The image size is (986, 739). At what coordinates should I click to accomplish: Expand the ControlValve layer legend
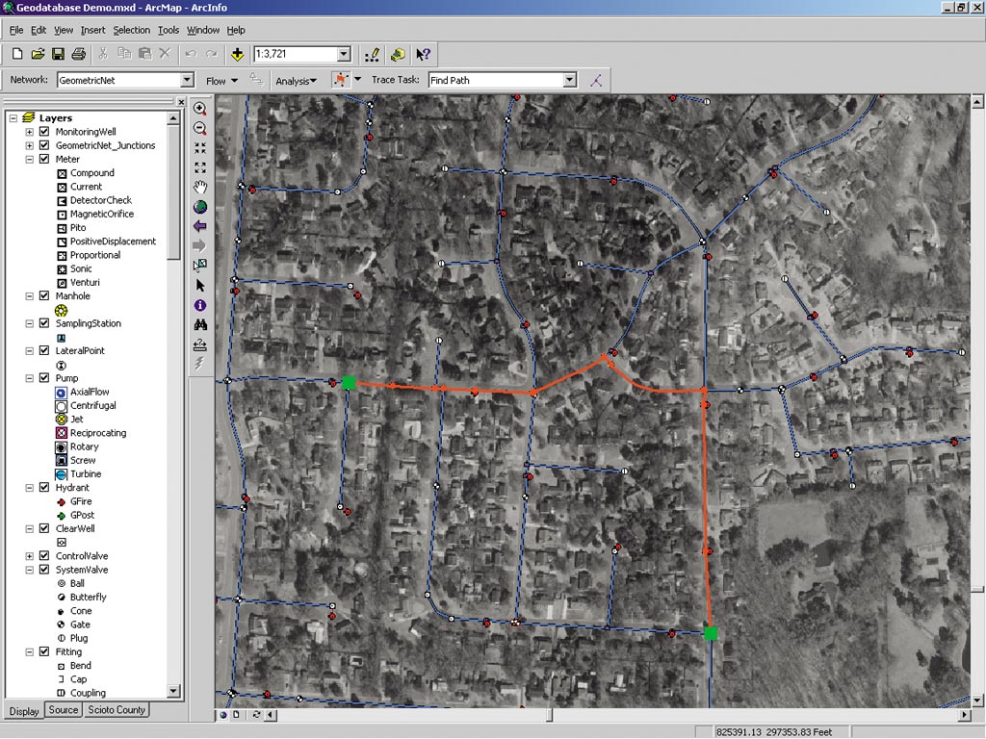pos(29,556)
